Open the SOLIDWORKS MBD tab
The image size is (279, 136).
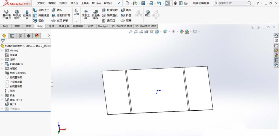146,26
